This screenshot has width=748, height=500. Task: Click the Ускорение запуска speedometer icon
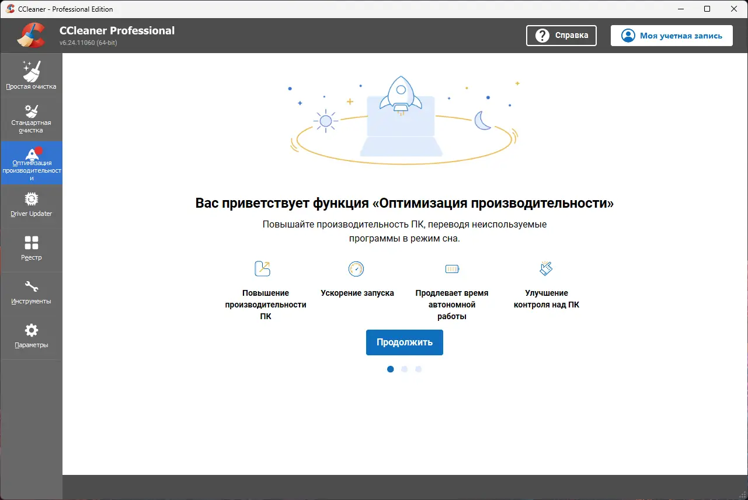click(x=357, y=269)
